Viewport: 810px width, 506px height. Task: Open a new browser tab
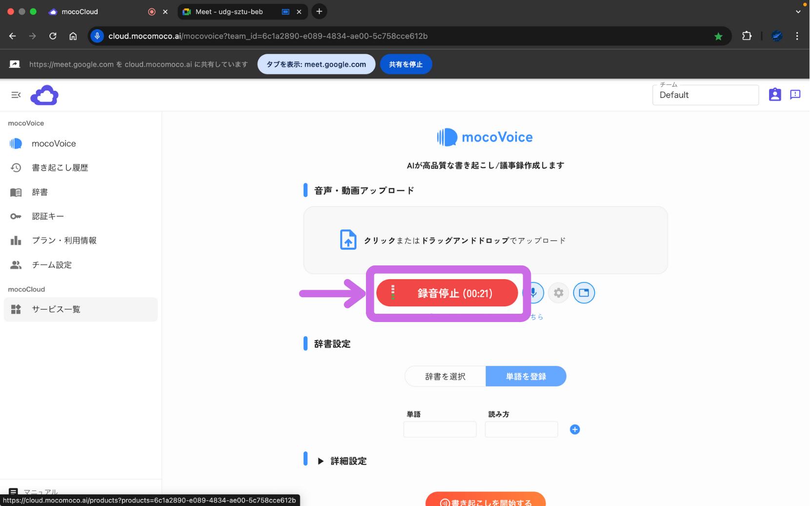(319, 12)
